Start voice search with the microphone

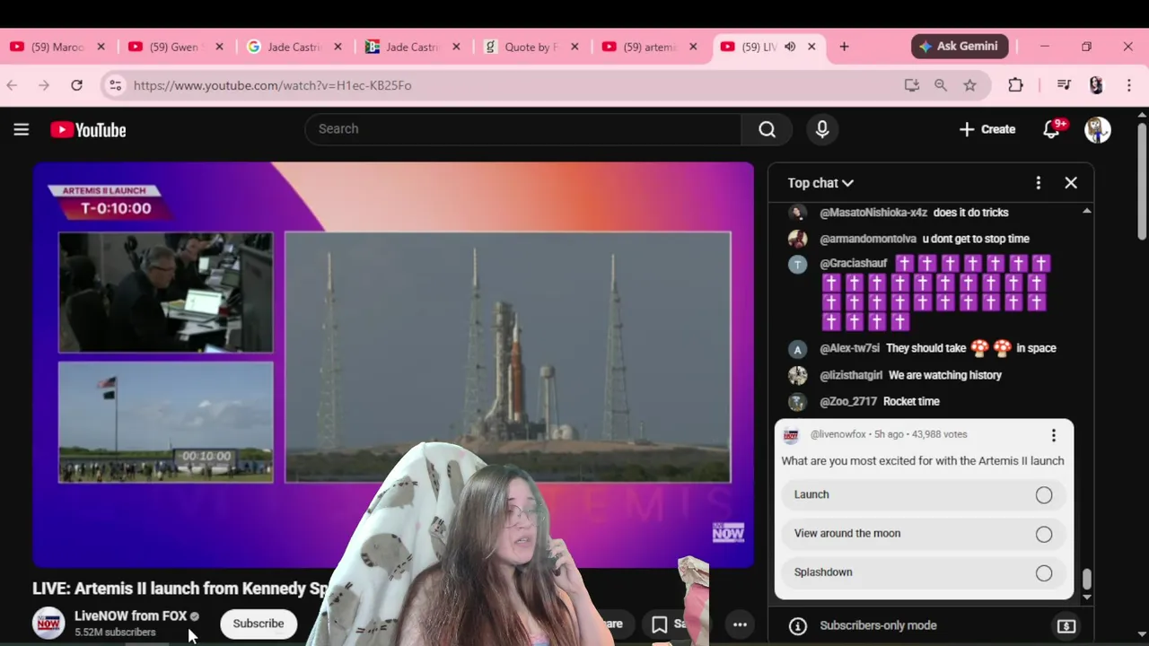tap(821, 129)
